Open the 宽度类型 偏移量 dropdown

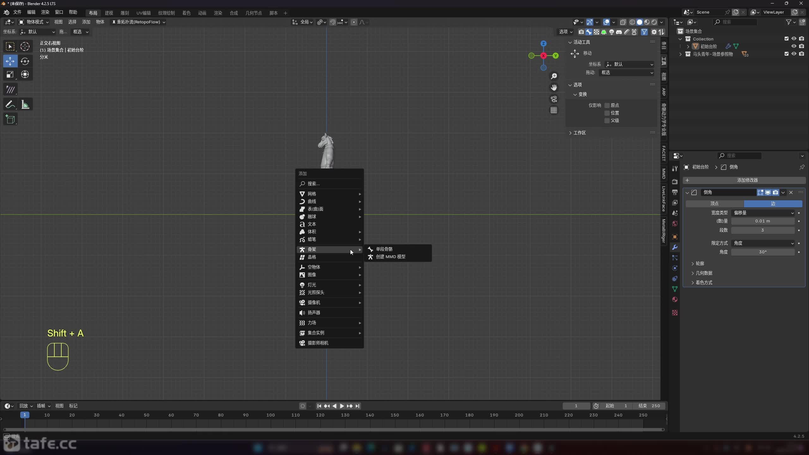pos(763,213)
